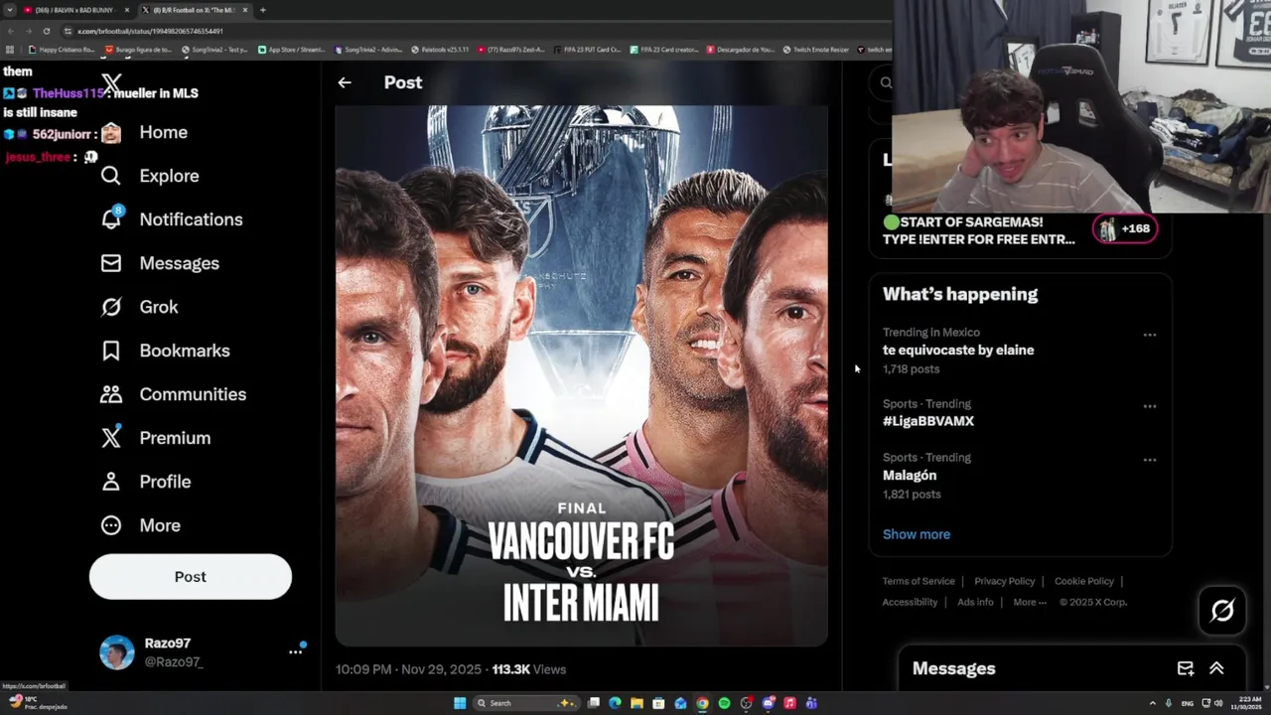Click the 113.3K Views count
This screenshot has width=1271, height=715.
529,669
